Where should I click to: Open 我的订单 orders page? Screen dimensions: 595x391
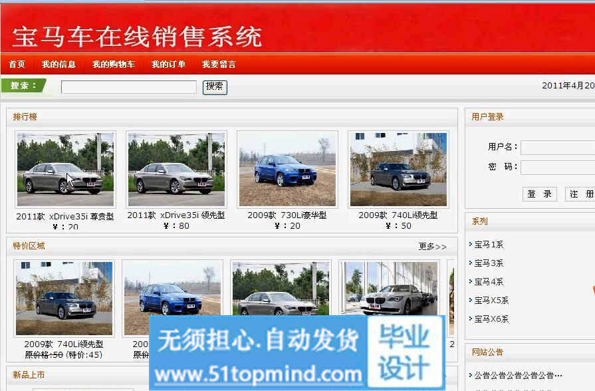168,64
